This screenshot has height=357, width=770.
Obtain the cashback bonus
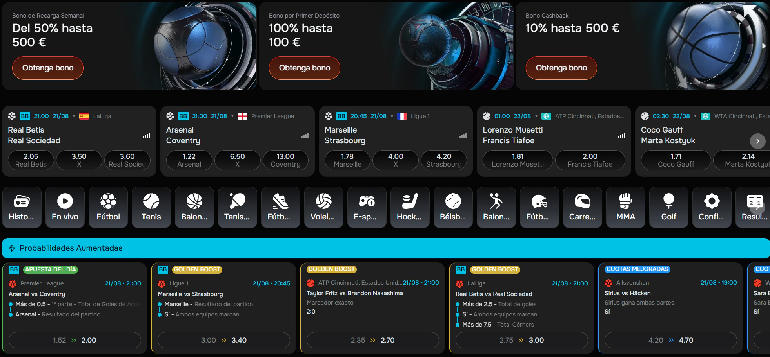click(561, 68)
